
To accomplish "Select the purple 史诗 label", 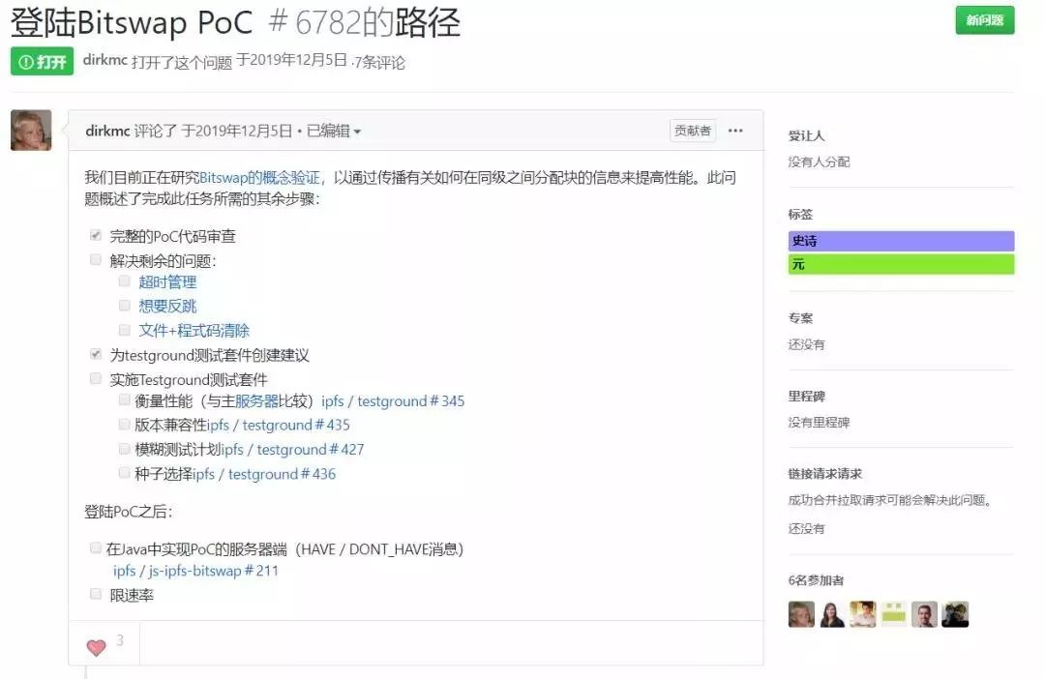I will coord(901,241).
